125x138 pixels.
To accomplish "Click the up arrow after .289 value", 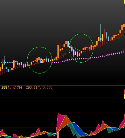I will 9,87.
